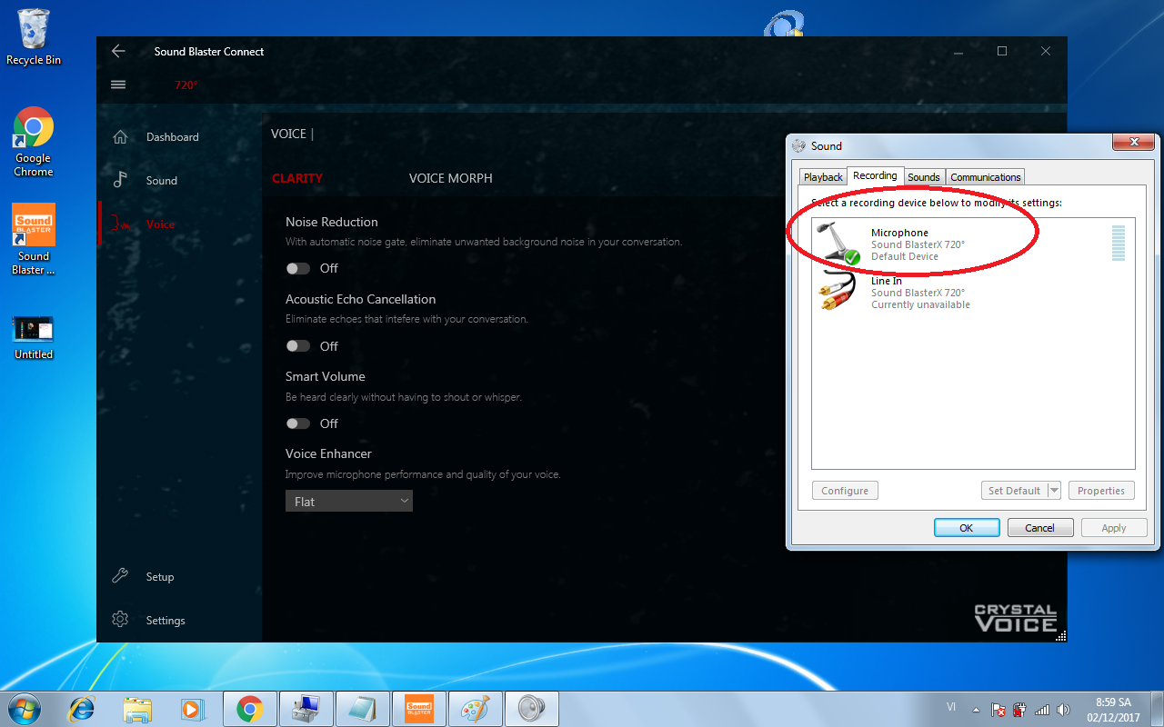Click the Action Center flag tray icon
The image size is (1164, 727).
coord(998,710)
